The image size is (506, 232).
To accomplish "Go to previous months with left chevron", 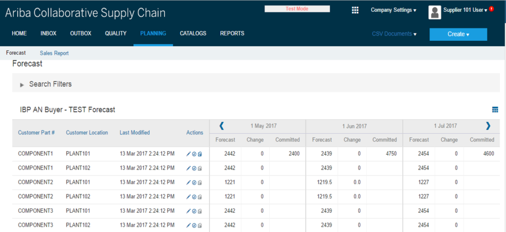I will [x=221, y=126].
